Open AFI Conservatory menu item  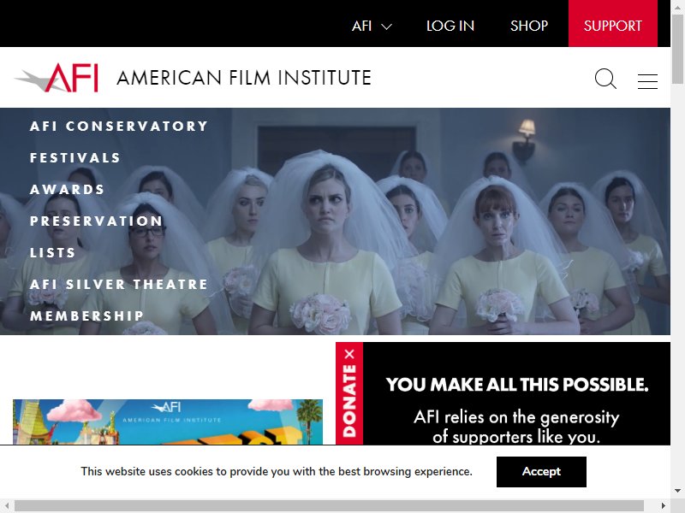click(x=119, y=126)
